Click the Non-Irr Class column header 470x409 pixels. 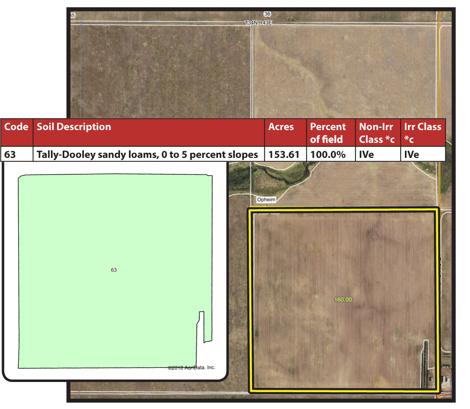point(376,133)
